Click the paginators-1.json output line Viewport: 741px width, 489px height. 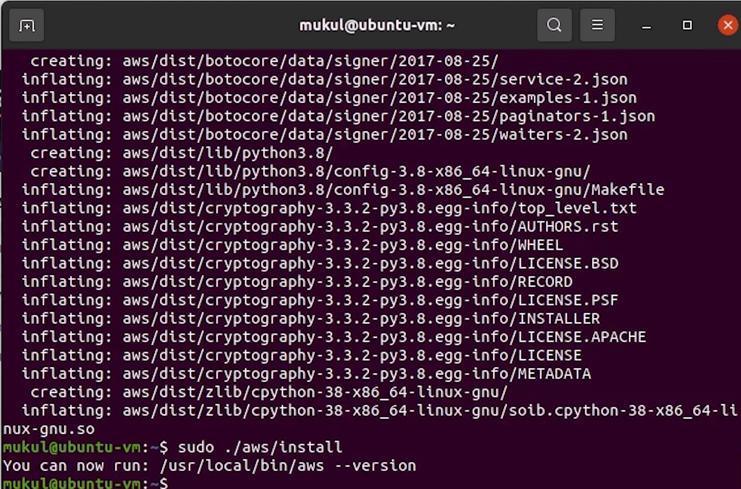[x=388, y=116]
